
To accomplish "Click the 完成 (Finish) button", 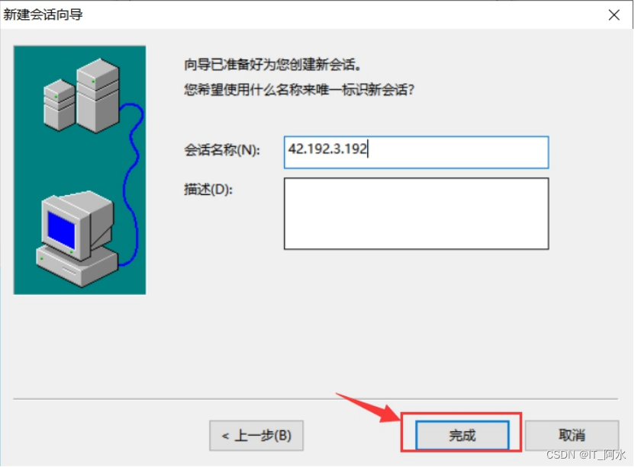I will (x=462, y=435).
